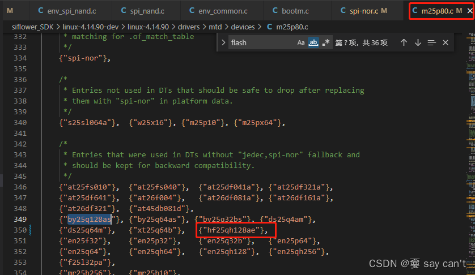The width and height of the screenshot is (475, 275).
Task: Click the "at26df321" string
Action: pyautogui.click(x=87, y=208)
